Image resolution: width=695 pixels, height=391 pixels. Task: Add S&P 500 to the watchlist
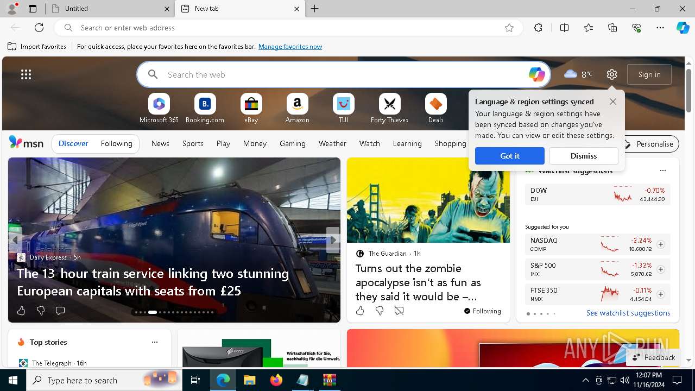(x=661, y=269)
